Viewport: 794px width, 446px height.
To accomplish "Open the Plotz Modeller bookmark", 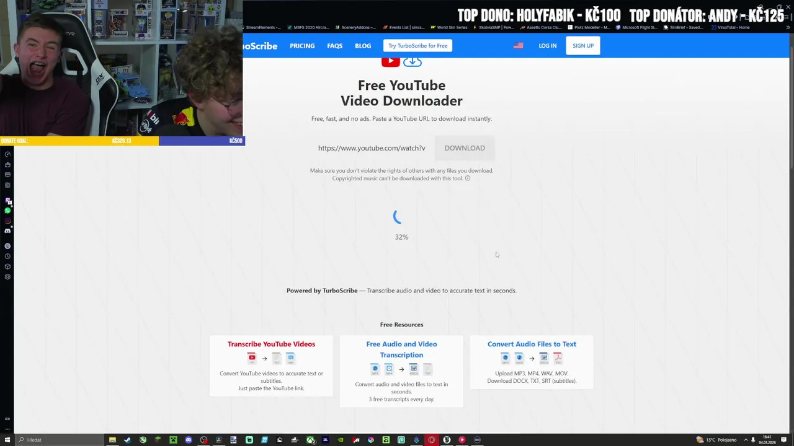I will pos(589,27).
